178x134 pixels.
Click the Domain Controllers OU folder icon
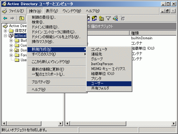(17, 50)
